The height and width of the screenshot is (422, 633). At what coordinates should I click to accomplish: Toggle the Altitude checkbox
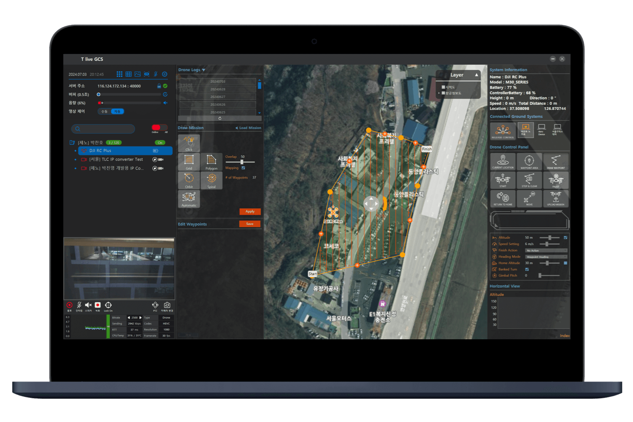565,238
